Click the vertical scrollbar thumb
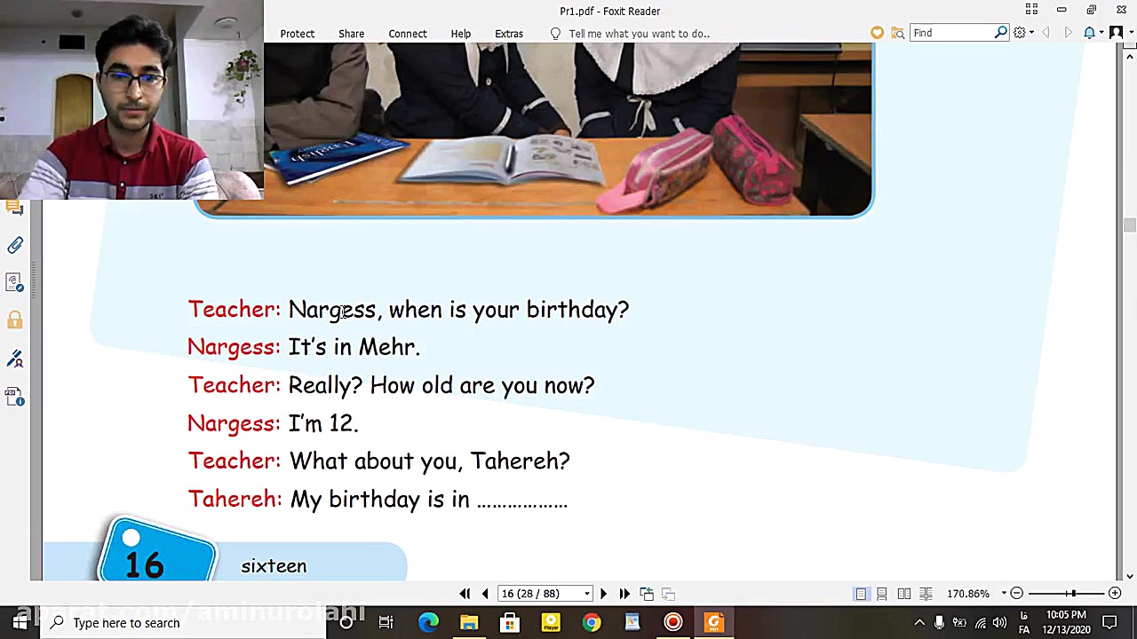 pos(1129,225)
